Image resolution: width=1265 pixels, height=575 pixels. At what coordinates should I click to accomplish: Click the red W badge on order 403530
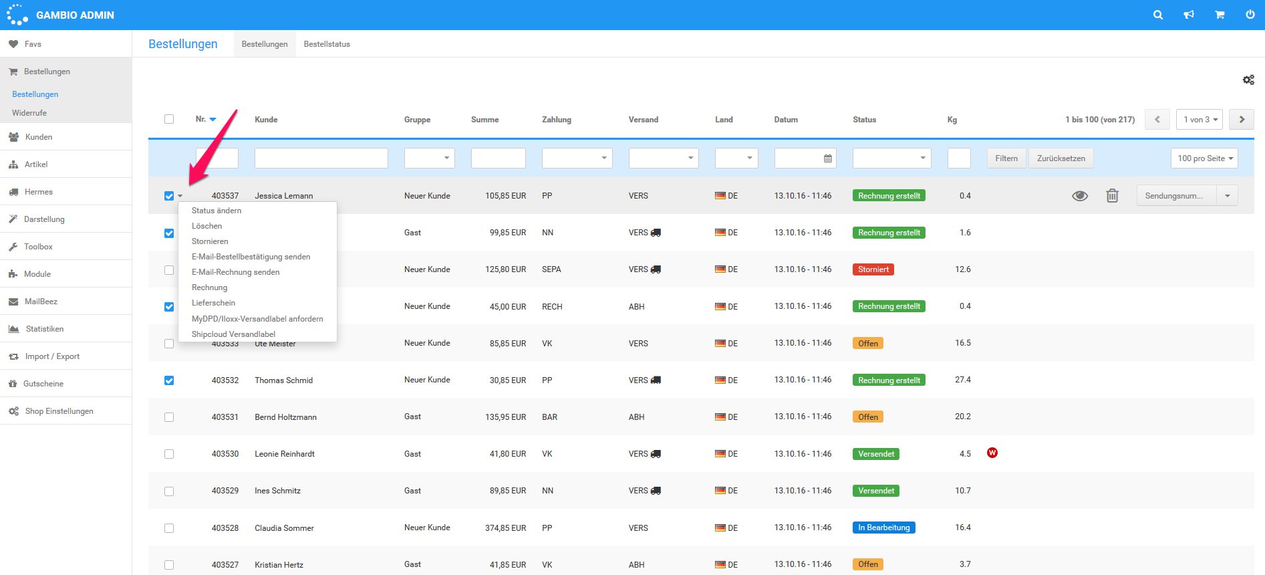(x=992, y=453)
